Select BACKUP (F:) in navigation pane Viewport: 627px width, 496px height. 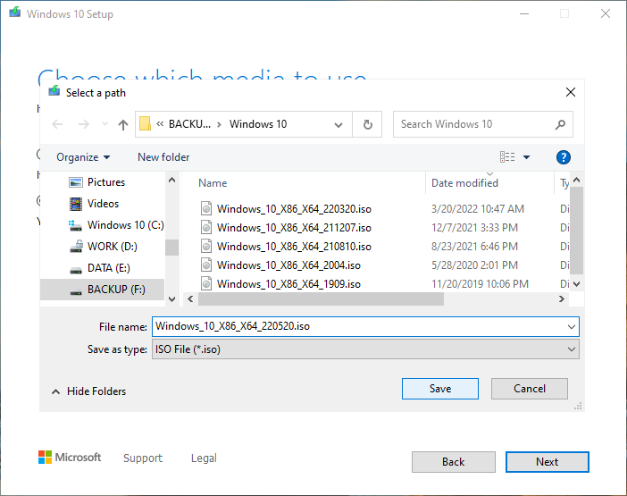tap(103, 290)
